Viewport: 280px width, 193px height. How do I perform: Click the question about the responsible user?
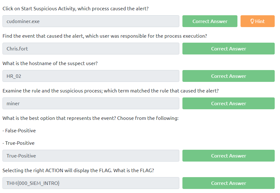coord(105,36)
